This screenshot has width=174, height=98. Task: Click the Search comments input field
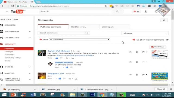pos(61,33)
